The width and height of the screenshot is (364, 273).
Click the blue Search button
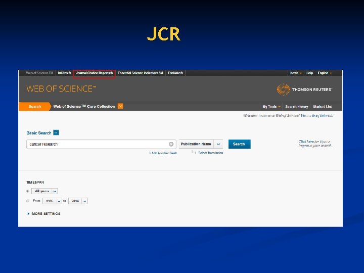pos(239,144)
